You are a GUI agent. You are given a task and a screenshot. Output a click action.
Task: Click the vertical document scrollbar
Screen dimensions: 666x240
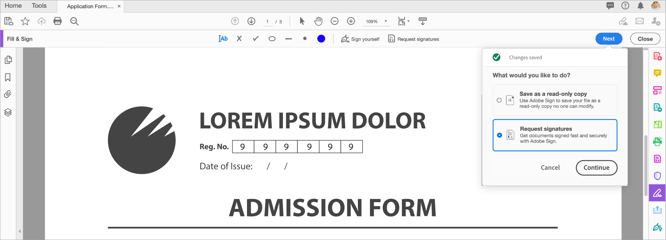point(646,166)
